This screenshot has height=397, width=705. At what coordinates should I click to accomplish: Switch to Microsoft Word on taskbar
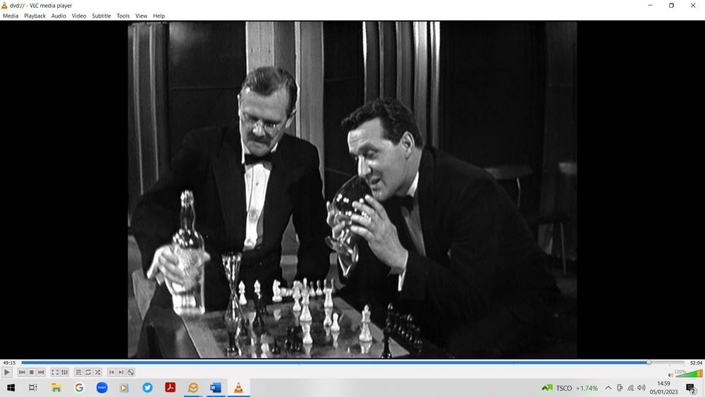tap(216, 388)
